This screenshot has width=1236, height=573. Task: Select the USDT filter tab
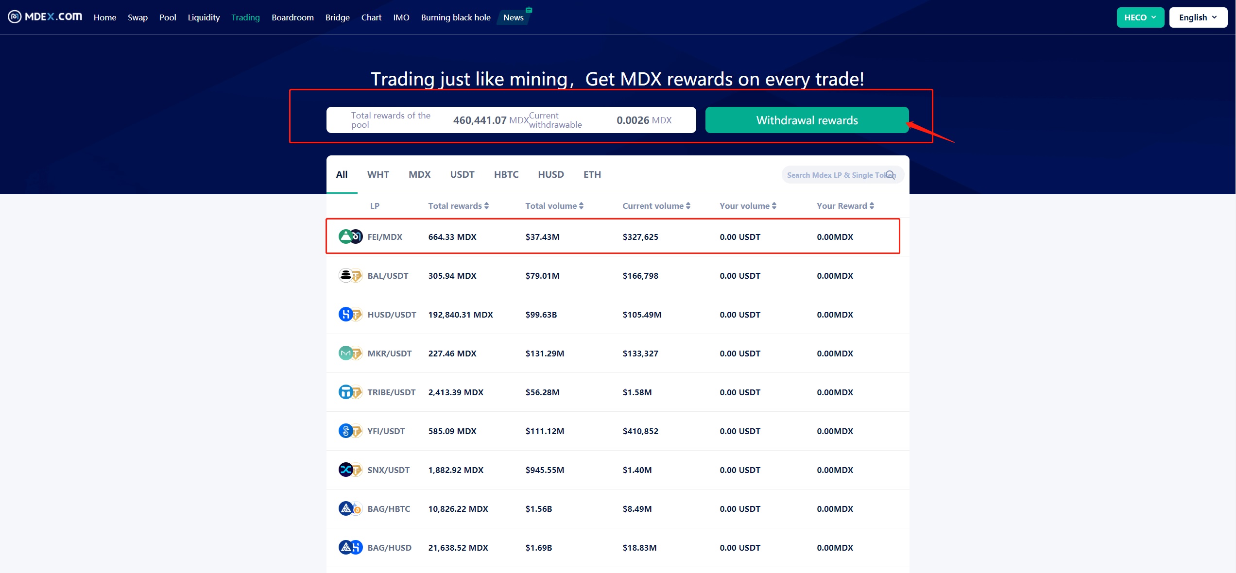[462, 174]
